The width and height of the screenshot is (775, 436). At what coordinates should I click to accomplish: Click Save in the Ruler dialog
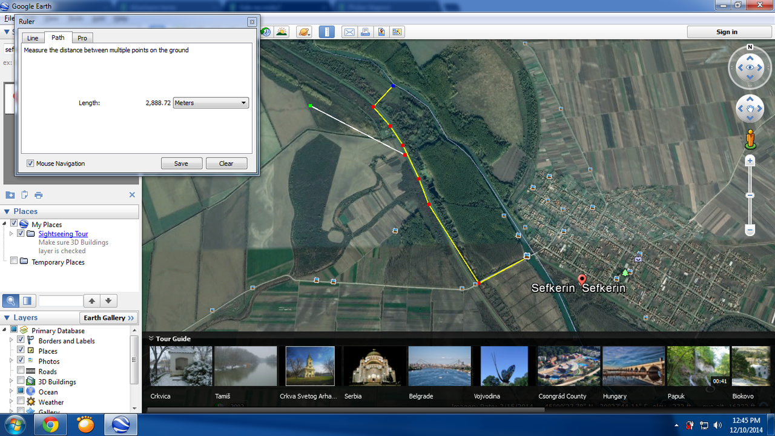tap(181, 163)
